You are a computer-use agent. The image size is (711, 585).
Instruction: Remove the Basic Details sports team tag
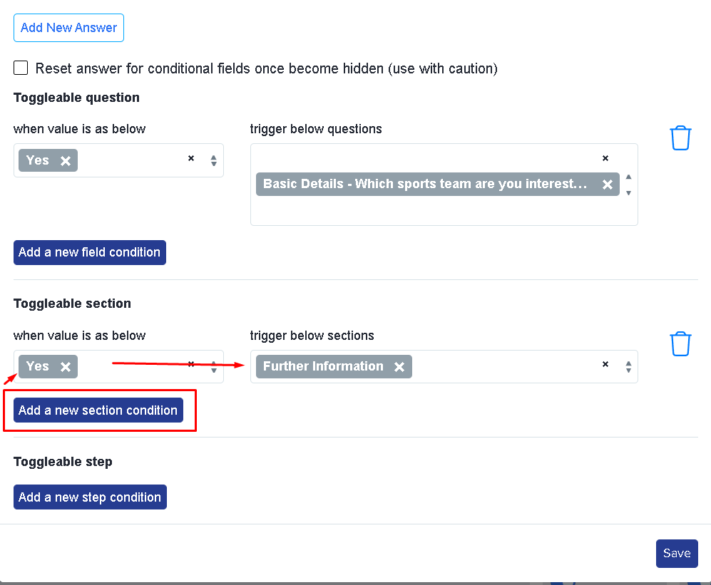[x=607, y=185]
